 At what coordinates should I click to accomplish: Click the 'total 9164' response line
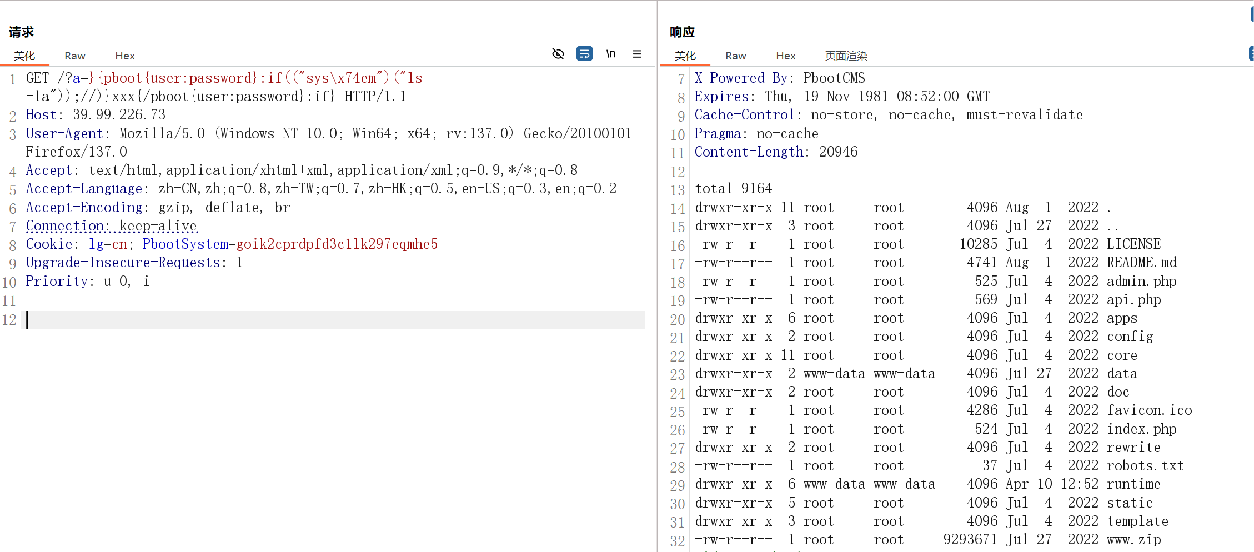click(x=733, y=189)
